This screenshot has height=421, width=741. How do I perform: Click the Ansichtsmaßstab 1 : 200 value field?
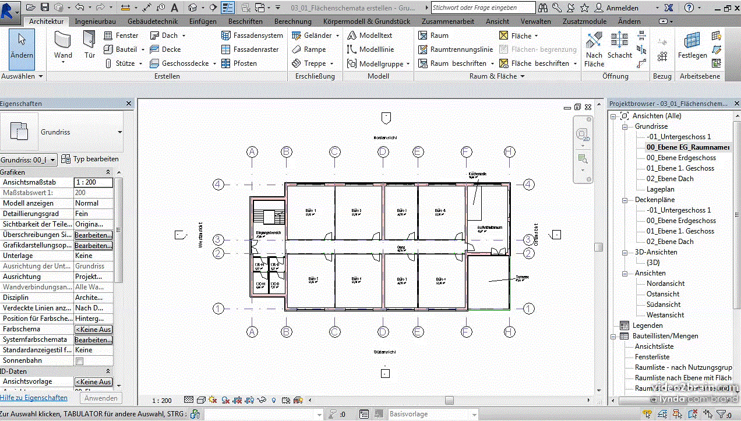[94, 183]
